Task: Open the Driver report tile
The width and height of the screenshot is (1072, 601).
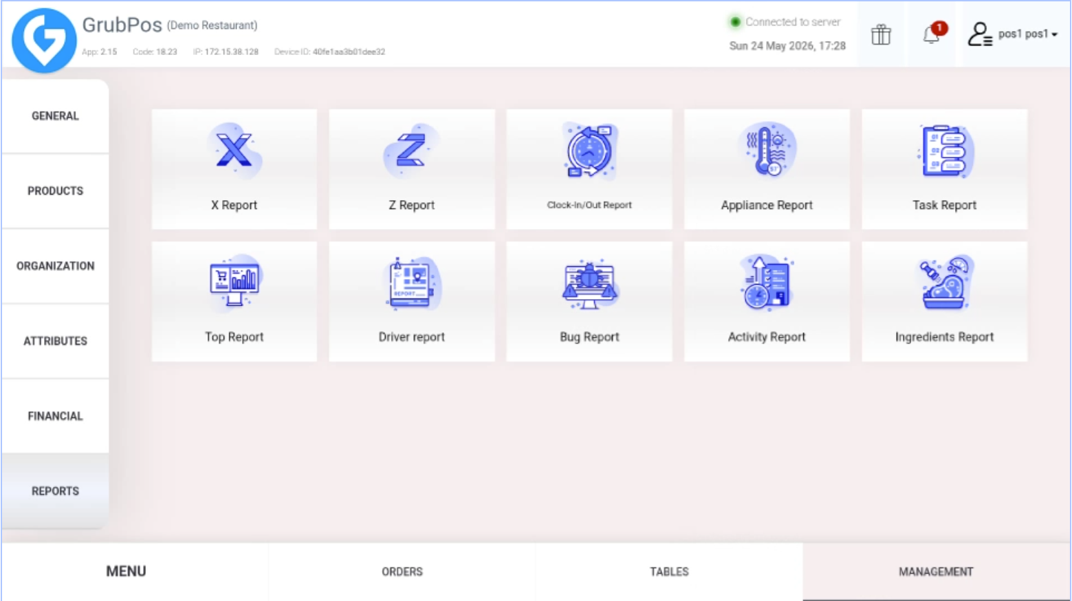Action: [x=411, y=301]
